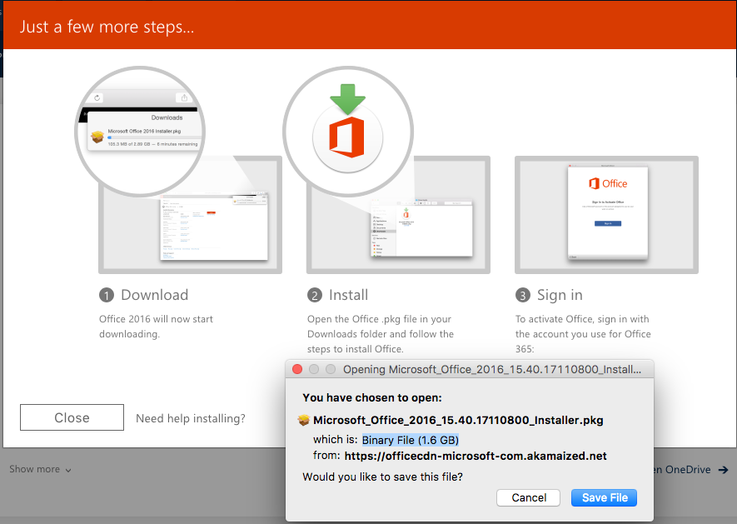Click the package icon beside the installer filename

[x=304, y=420]
